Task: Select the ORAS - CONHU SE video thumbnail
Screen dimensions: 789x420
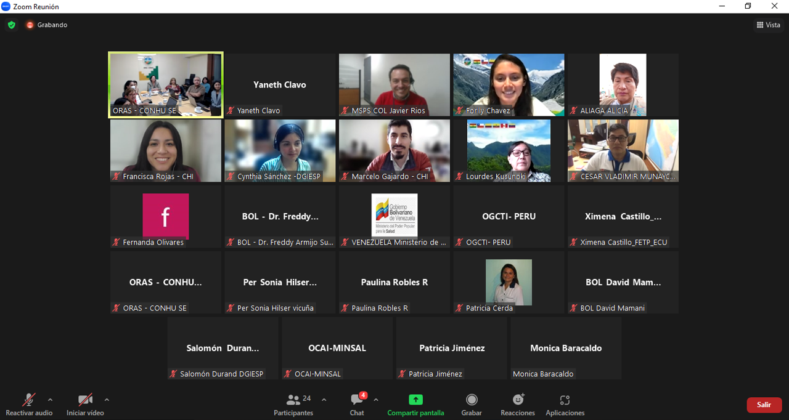Action: 165,84
